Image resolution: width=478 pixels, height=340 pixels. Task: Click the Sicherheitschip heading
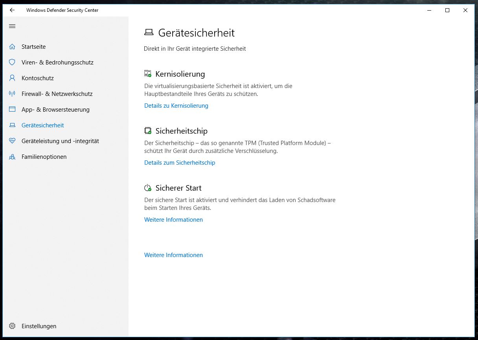click(x=181, y=131)
